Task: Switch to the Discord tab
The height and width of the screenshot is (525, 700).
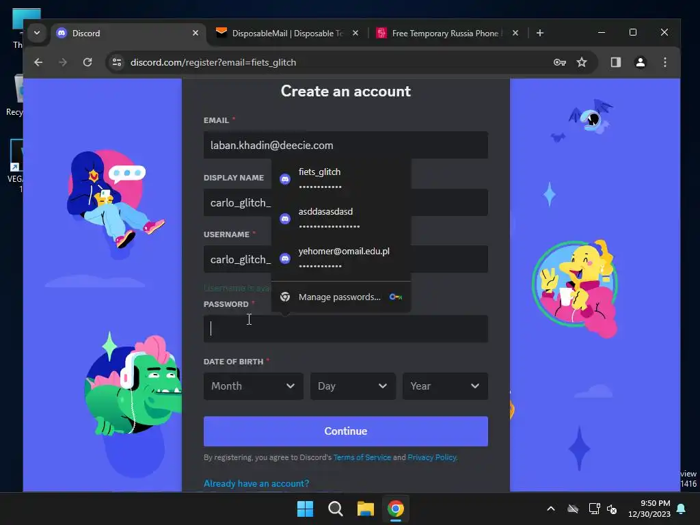Action: 128,33
